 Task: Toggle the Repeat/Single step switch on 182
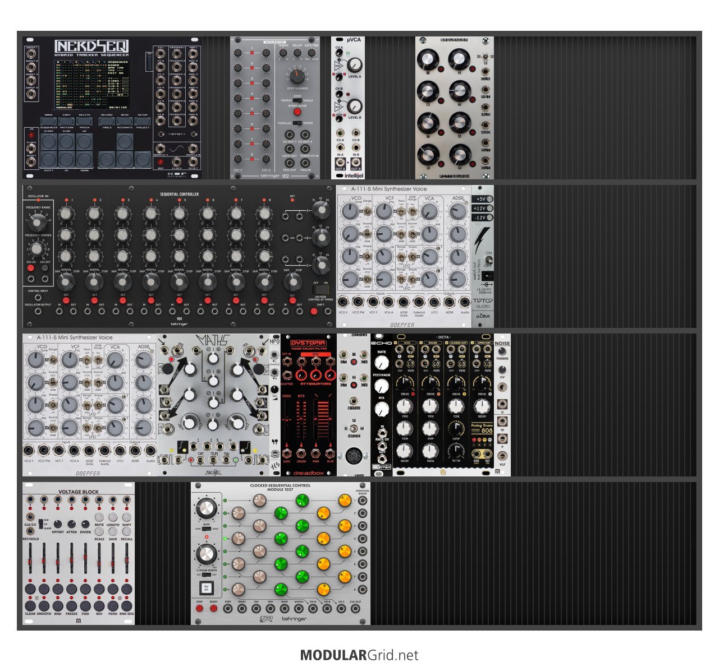click(x=297, y=100)
